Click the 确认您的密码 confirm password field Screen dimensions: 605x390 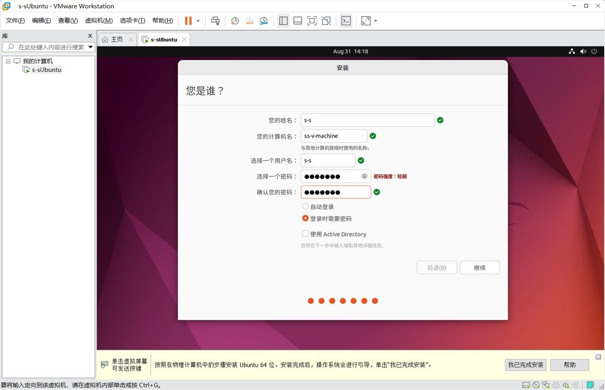pos(336,192)
